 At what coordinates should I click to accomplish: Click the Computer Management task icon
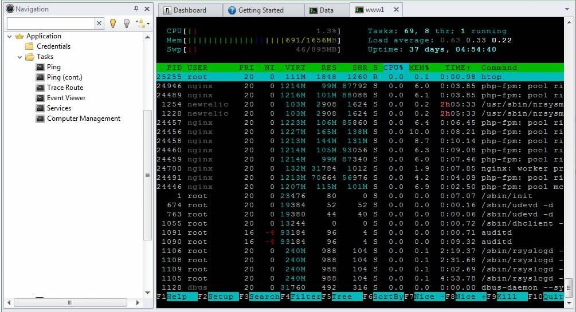(40, 119)
